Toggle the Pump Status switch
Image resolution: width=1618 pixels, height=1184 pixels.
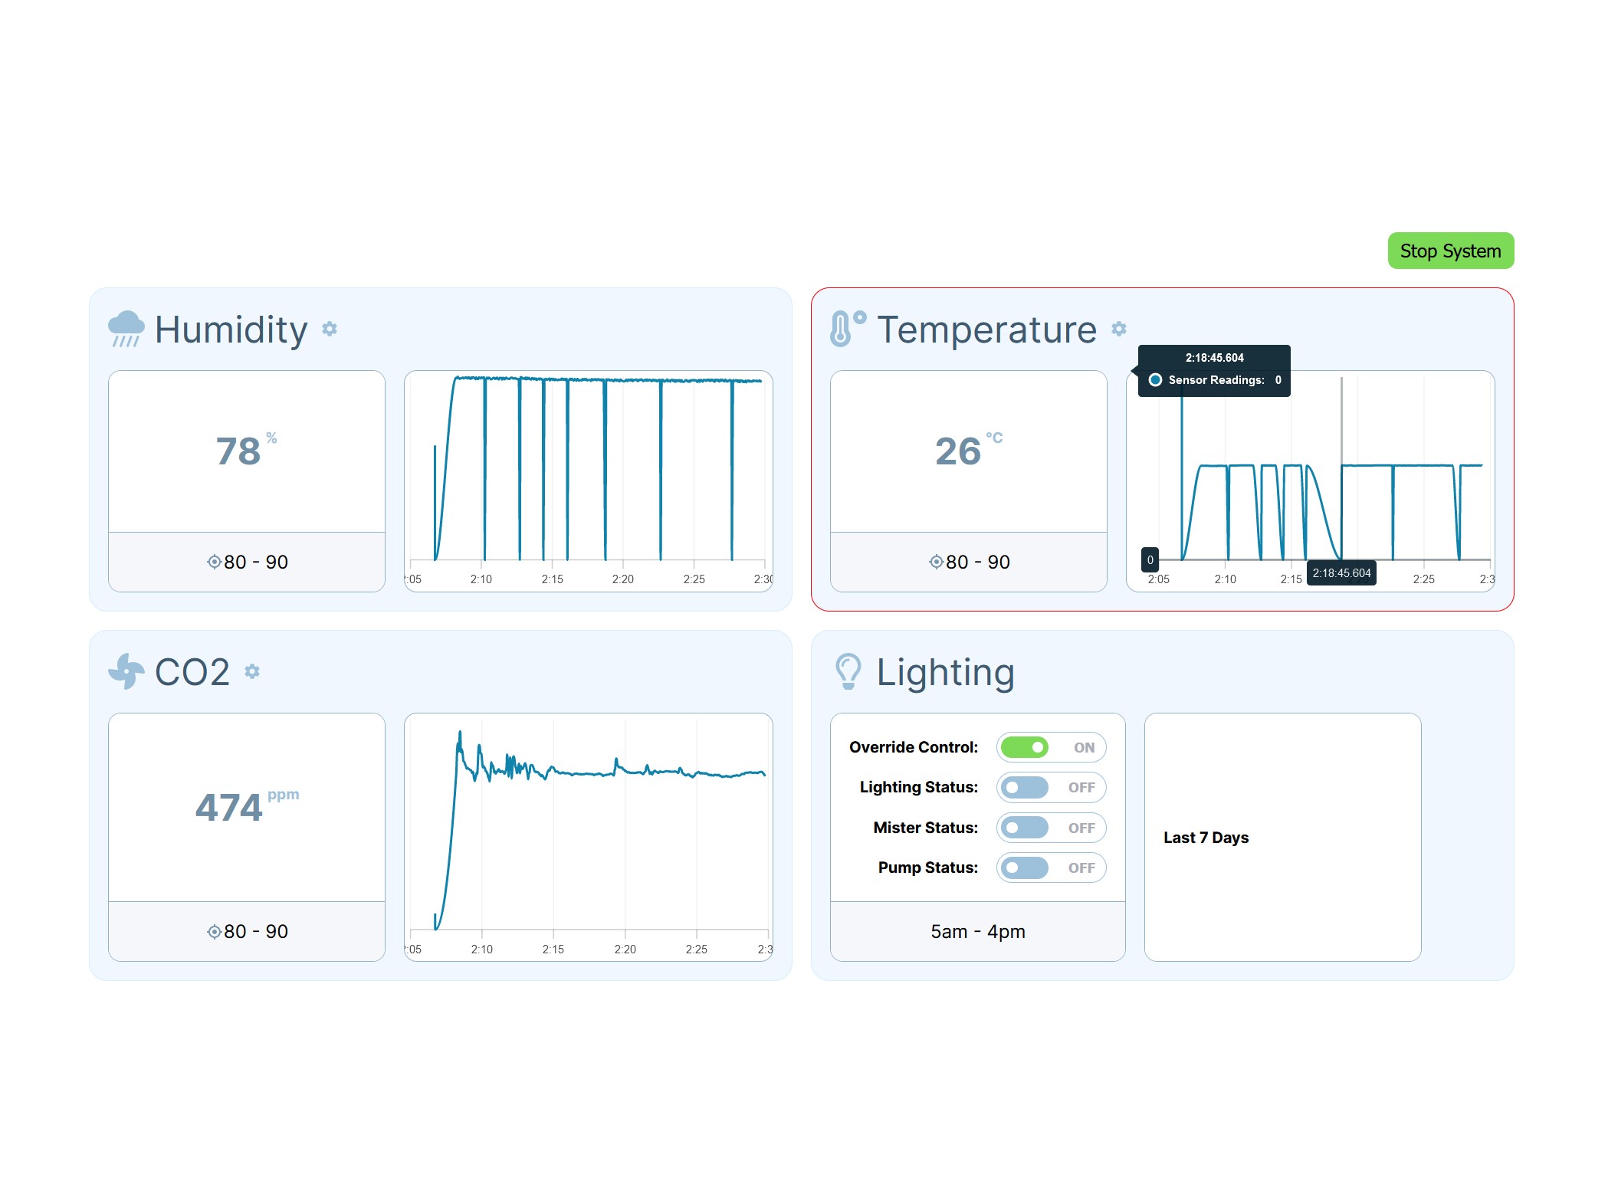point(1025,868)
